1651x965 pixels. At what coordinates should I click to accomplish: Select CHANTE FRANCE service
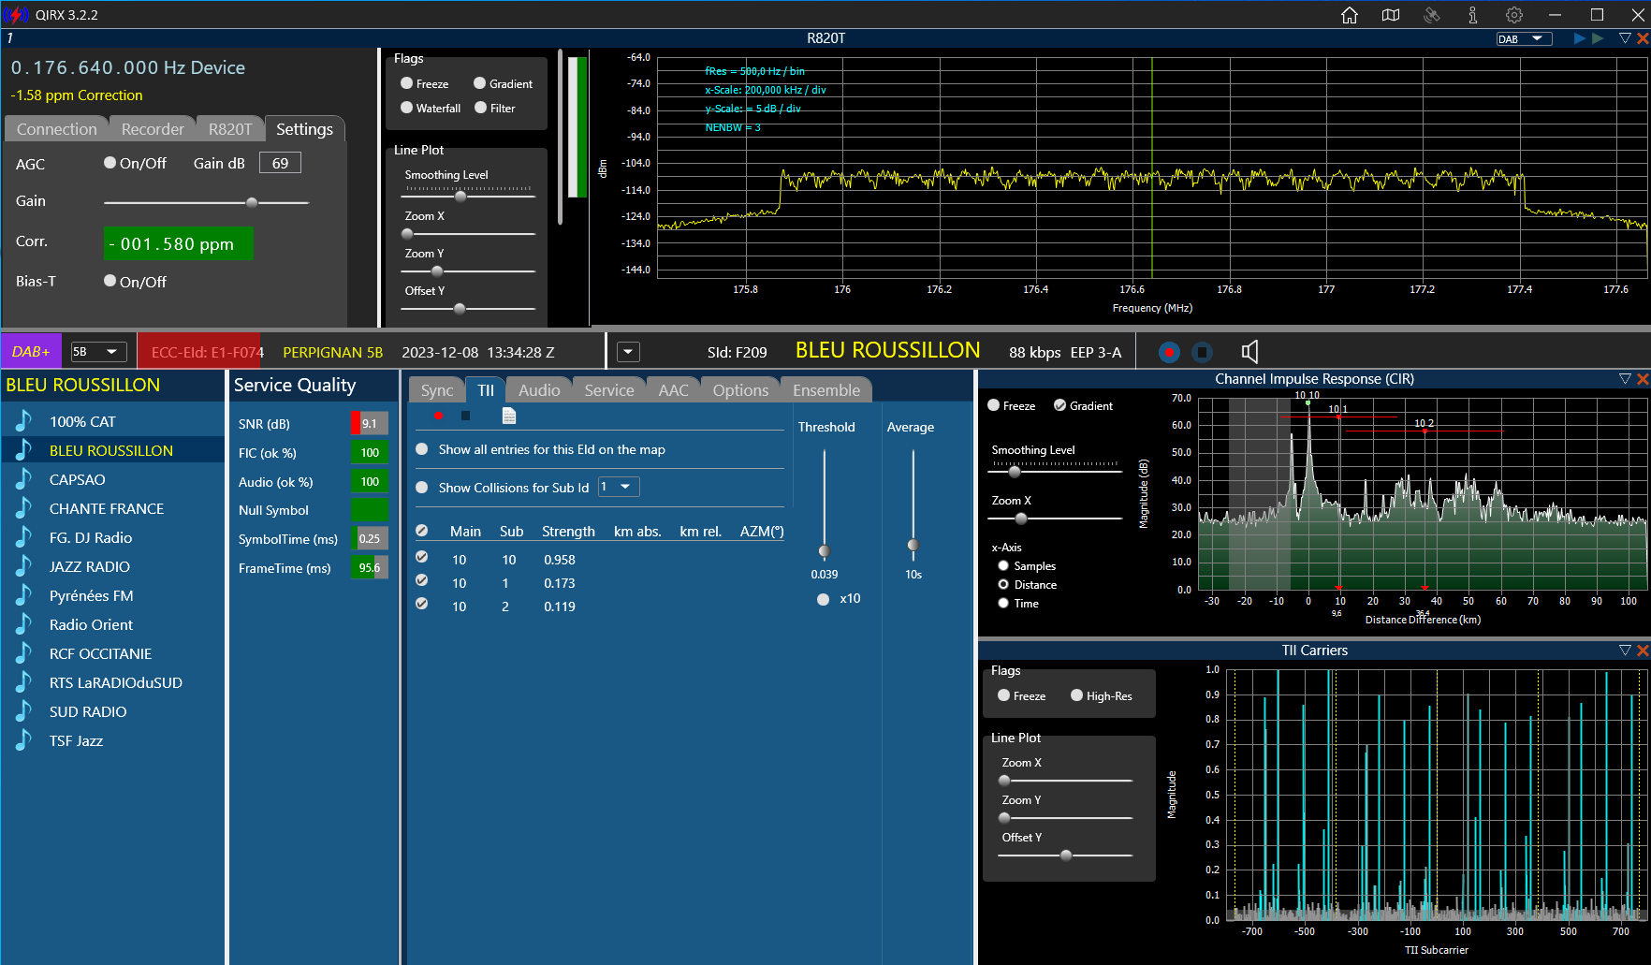(x=107, y=508)
